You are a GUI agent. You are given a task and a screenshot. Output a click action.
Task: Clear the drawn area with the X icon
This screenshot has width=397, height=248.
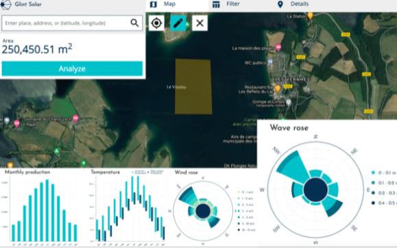tap(200, 23)
